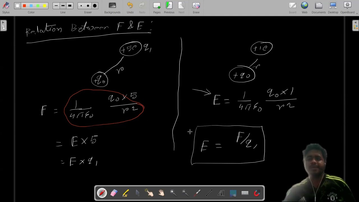Select the Zoom in magnifier tool
This screenshot has width=359, height=202.
(x=173, y=193)
